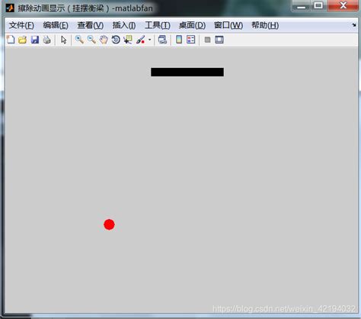Enable the Rotate 3D tool
The width and height of the screenshot is (361, 319).
click(x=116, y=40)
